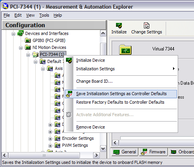Click the Devices and Interfaces node icon

coord(21,33)
